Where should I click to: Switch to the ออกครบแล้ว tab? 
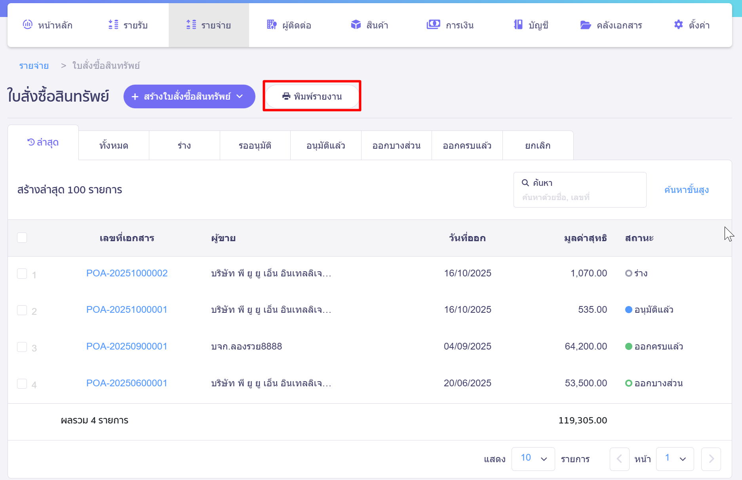(467, 146)
